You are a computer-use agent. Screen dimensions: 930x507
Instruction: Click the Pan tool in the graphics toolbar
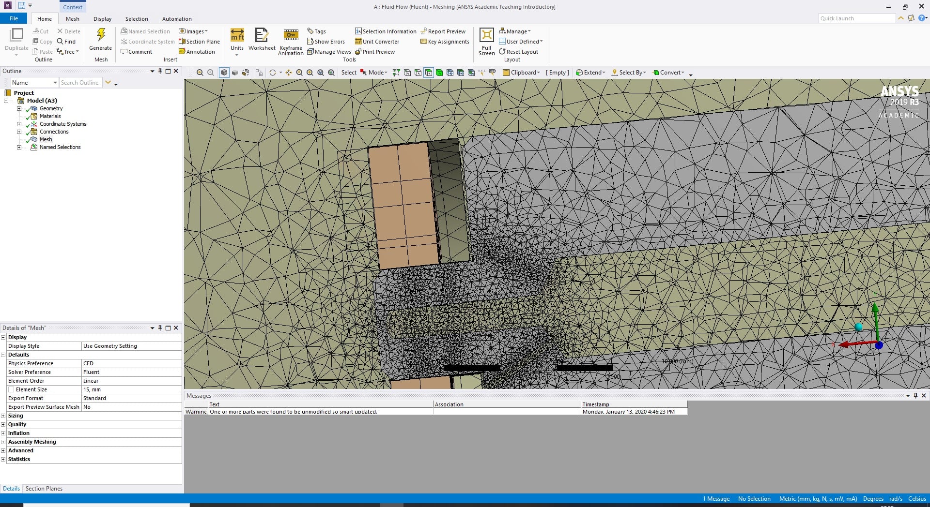[289, 73]
